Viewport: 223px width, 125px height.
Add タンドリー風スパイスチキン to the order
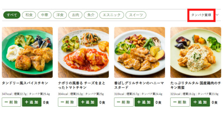(32, 102)
